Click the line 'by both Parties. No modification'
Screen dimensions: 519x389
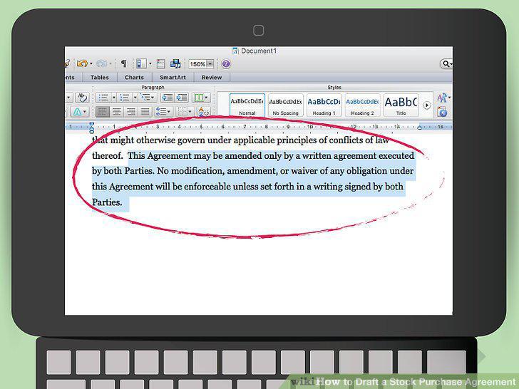[x=253, y=171]
